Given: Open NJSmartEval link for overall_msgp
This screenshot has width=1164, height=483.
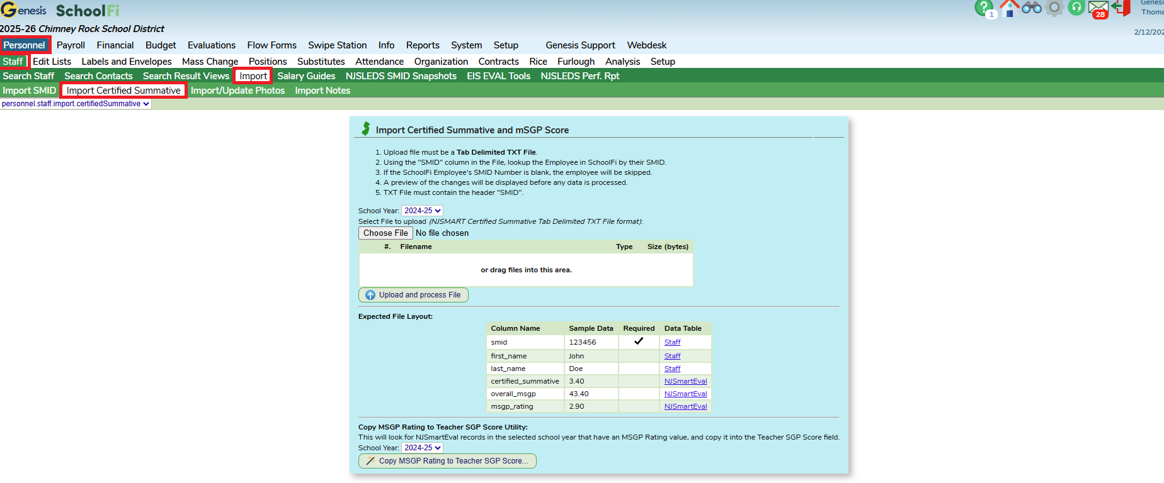Looking at the screenshot, I should 685,394.
